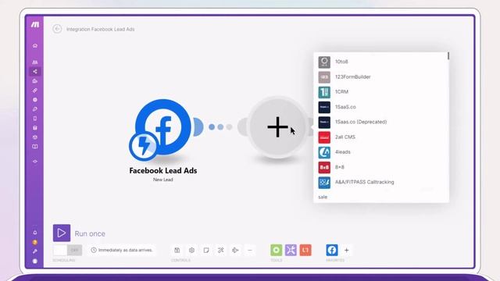Viewport: 500px width, 281px height.
Task: Toggle the scheduling ON/OFF switch
Action: pyautogui.click(x=68, y=250)
